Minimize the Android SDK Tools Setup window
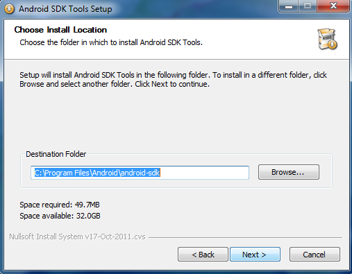Screen dimensions: 352x274 coord(289,6)
